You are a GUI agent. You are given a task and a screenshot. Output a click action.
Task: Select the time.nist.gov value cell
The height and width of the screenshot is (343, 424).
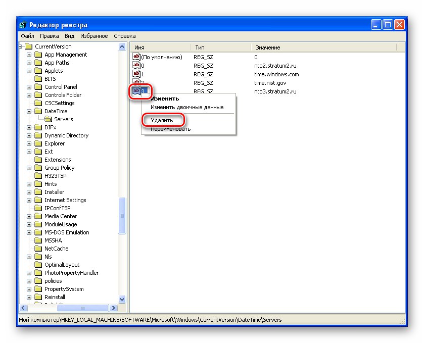[270, 83]
